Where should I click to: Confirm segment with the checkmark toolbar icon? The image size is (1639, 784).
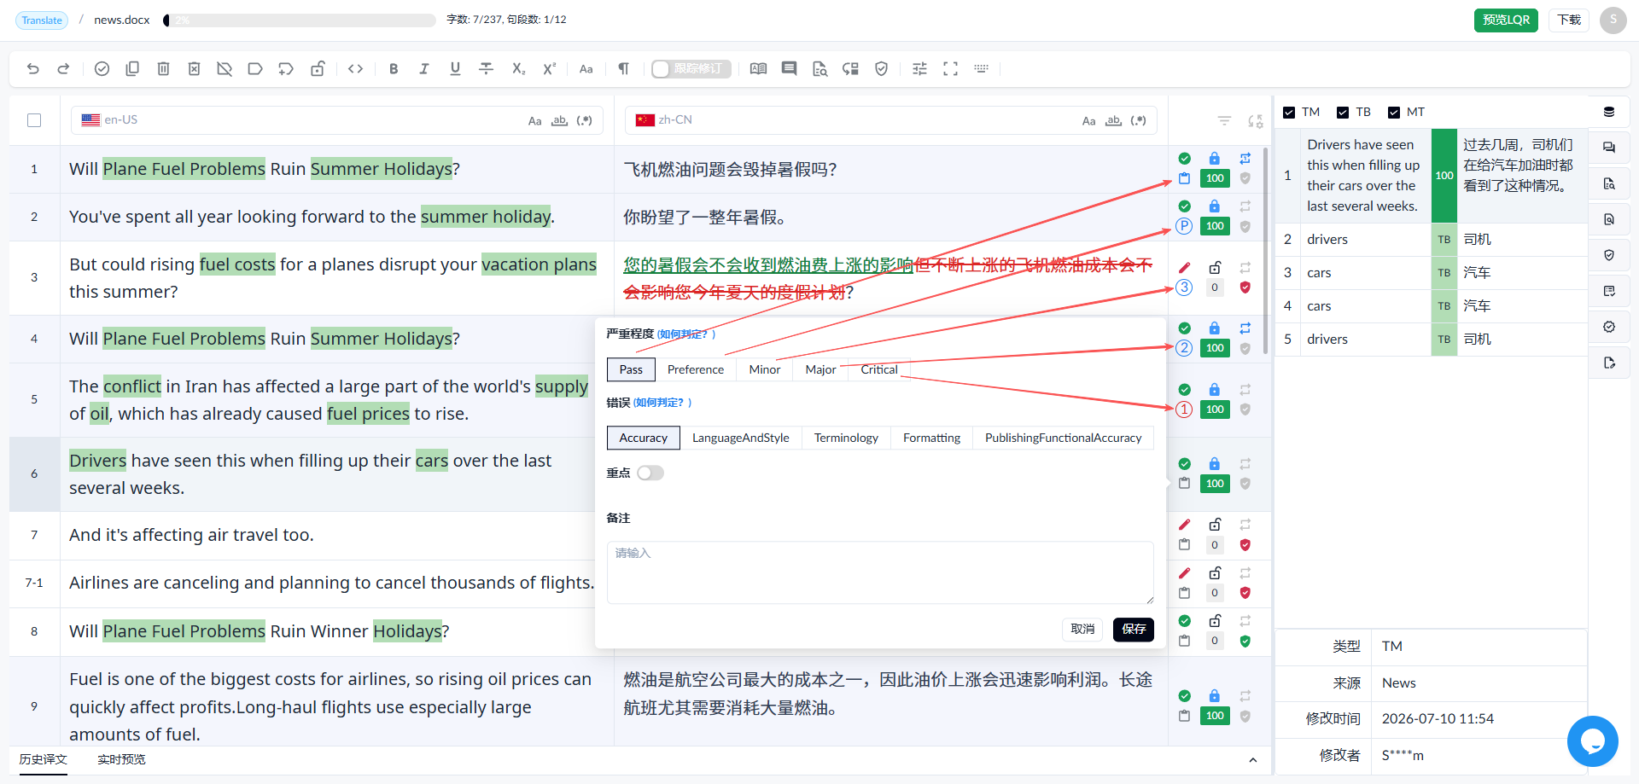(102, 69)
